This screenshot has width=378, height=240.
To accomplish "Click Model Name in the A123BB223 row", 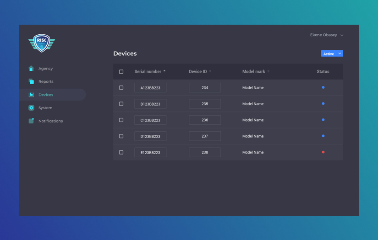I will 253,87.
